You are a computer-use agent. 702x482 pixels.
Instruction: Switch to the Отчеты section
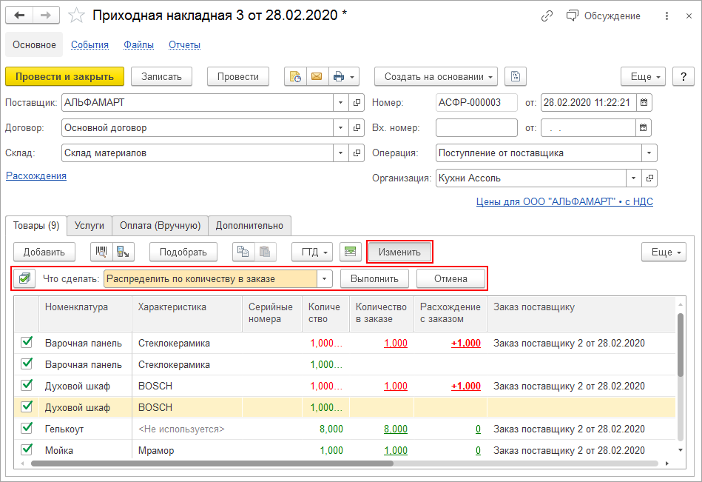(x=184, y=45)
